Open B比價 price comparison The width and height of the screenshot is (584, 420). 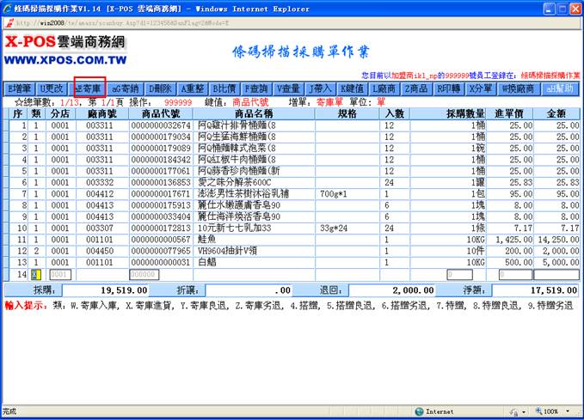[224, 88]
